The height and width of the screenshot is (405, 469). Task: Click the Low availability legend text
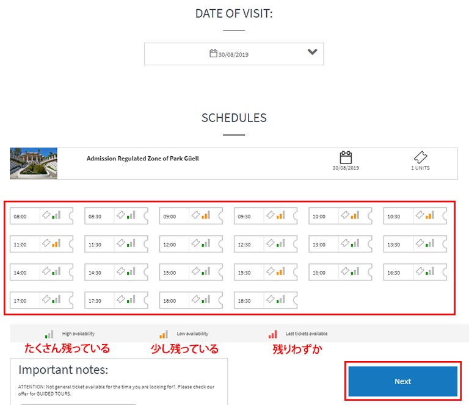192,334
